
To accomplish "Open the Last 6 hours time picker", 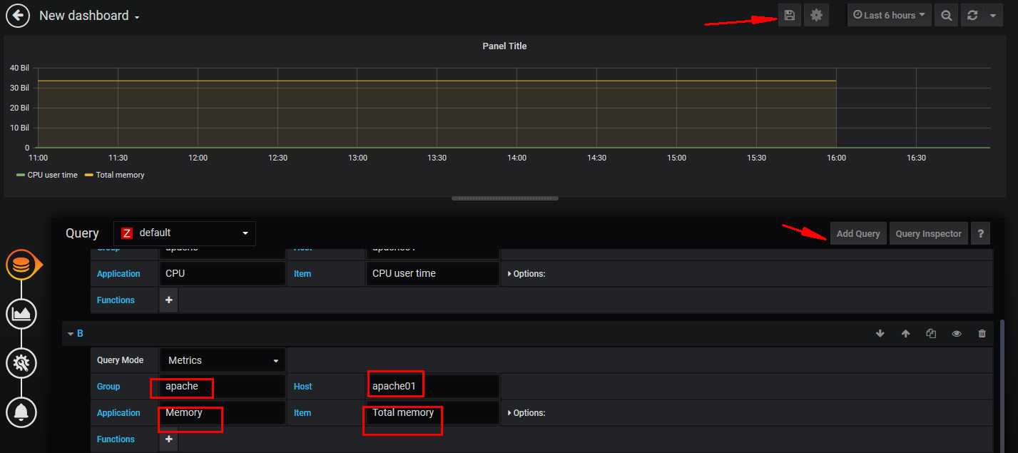I will [889, 15].
